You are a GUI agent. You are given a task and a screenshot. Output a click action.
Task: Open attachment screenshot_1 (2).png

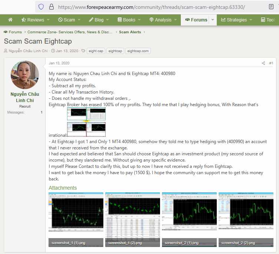133,219
